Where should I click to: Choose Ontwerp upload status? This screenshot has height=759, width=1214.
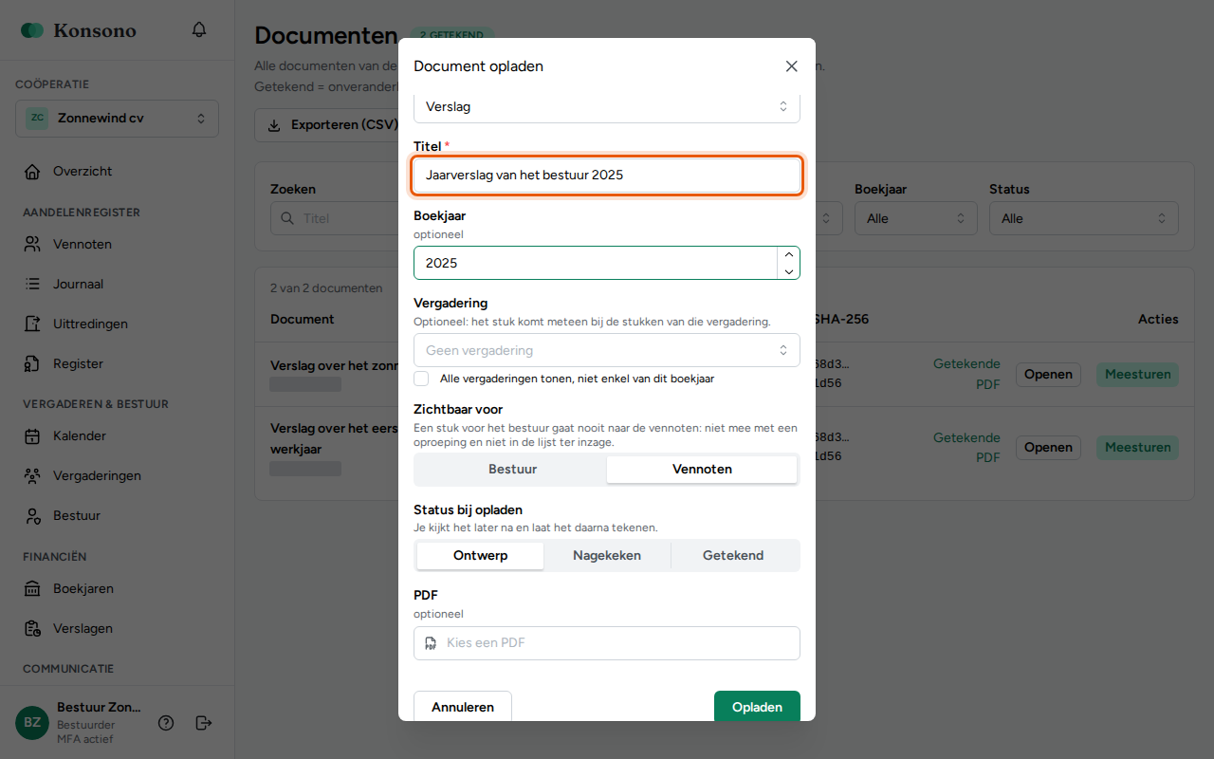point(480,556)
